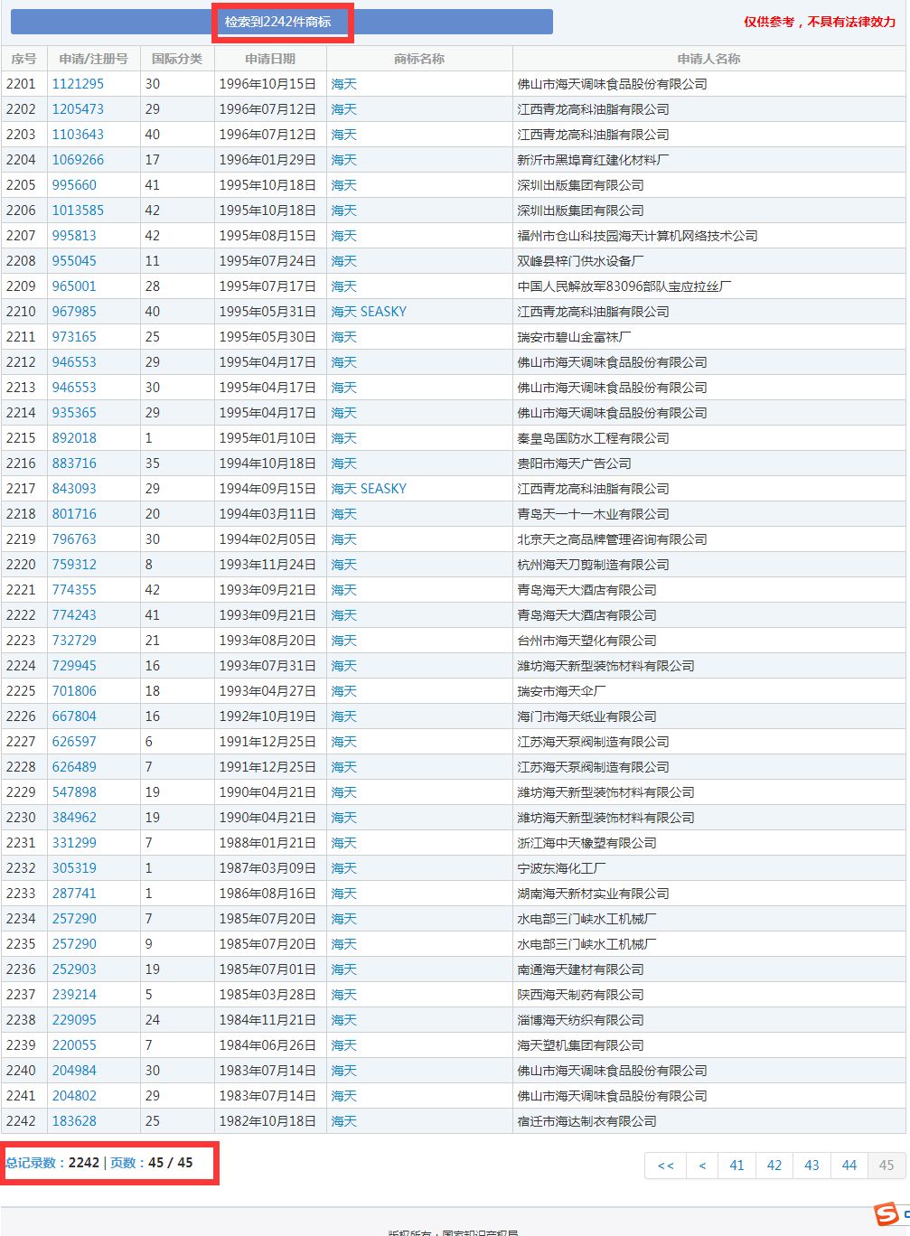Click applicant 双峰县梓门供水设备厂

(x=580, y=261)
